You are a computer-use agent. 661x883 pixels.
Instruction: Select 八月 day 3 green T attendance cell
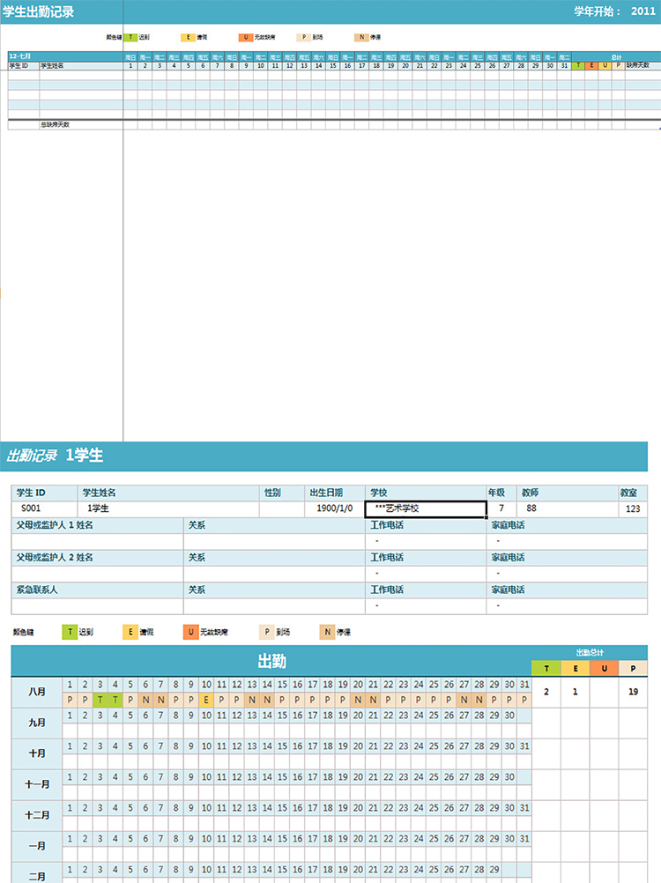pyautogui.click(x=100, y=700)
